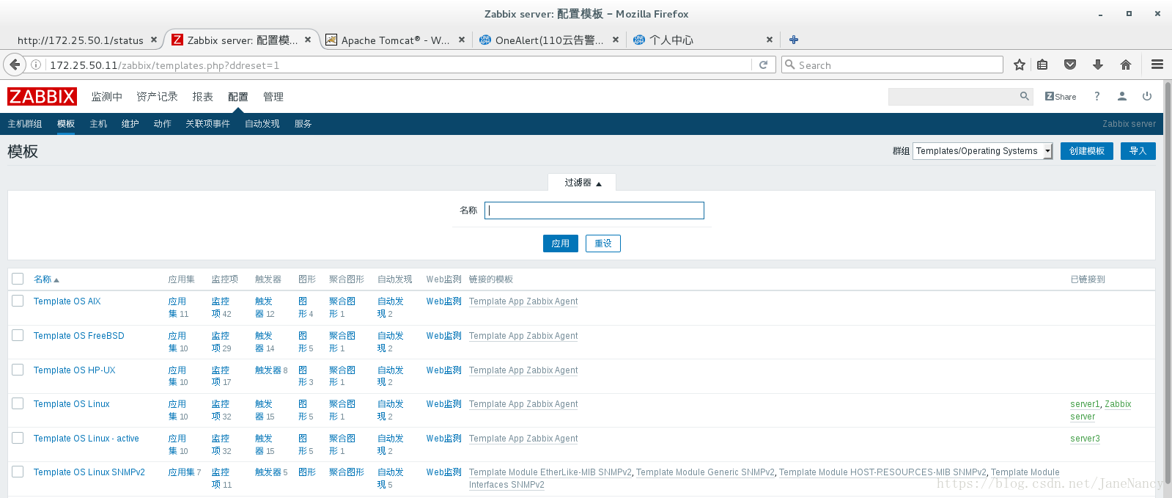Image resolution: width=1172 pixels, height=498 pixels.
Task: Check the Template OS Linux SNMPv2 checkbox
Action: [18, 472]
